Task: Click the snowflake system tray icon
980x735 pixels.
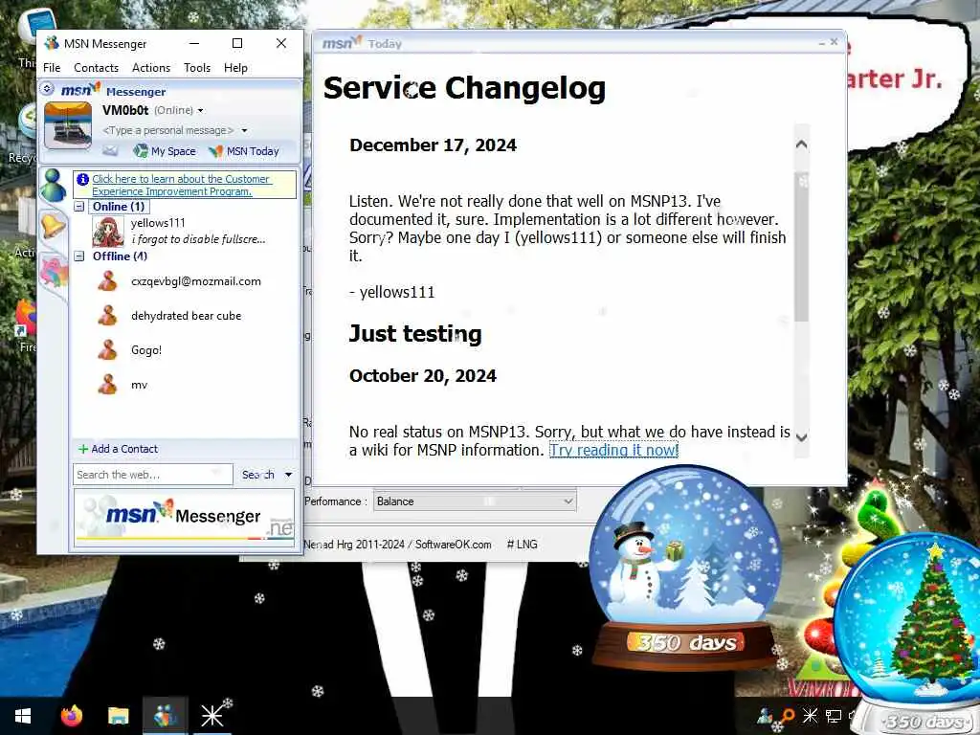Action: point(810,715)
